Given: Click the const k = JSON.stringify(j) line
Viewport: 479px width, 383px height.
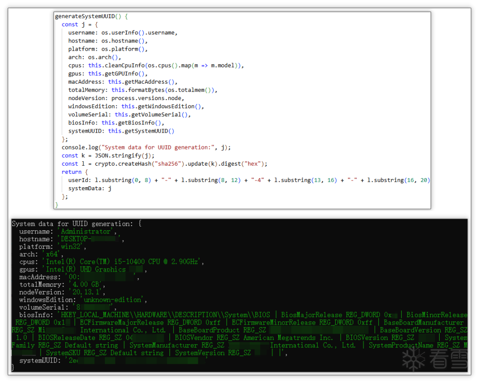Looking at the screenshot, I should (x=108, y=156).
